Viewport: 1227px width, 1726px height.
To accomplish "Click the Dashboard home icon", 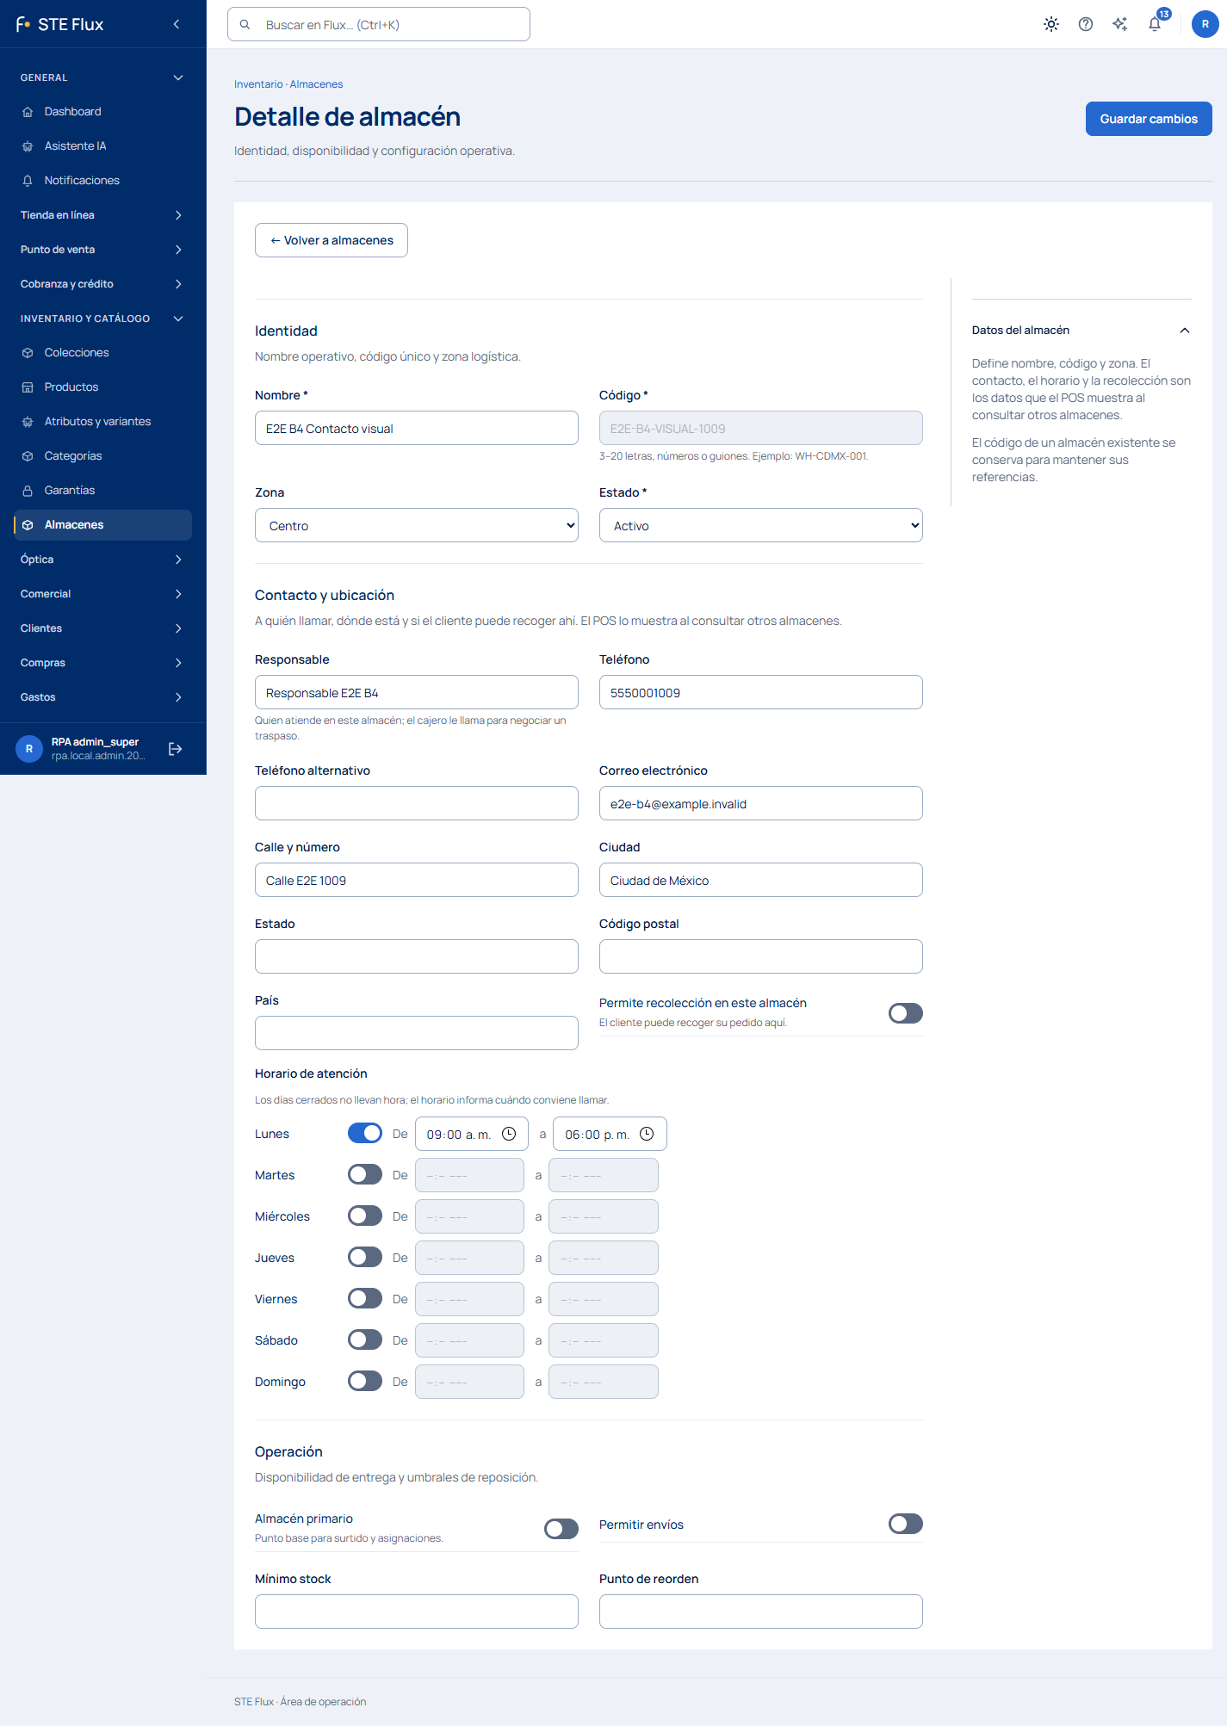I will point(28,112).
